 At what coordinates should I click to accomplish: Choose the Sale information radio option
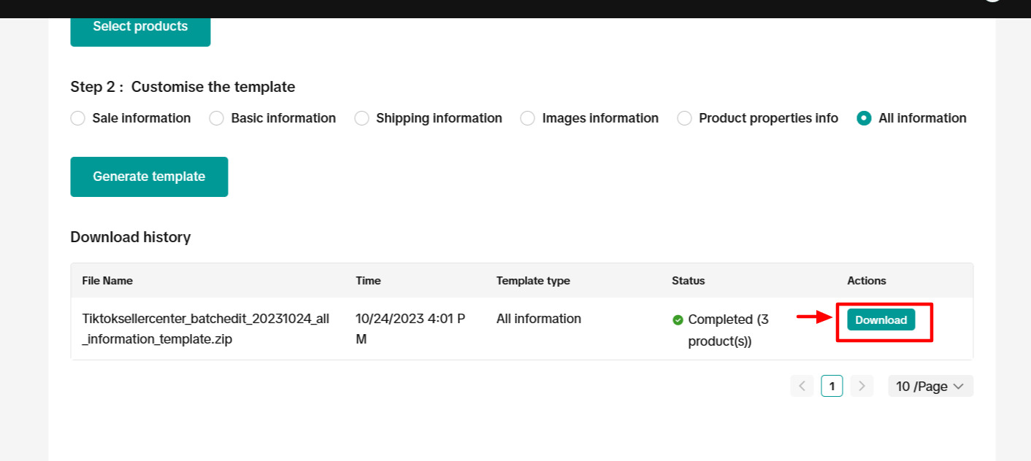click(x=78, y=118)
